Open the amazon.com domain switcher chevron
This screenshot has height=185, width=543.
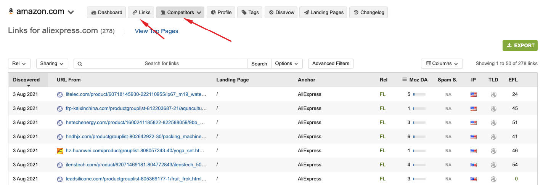click(71, 12)
